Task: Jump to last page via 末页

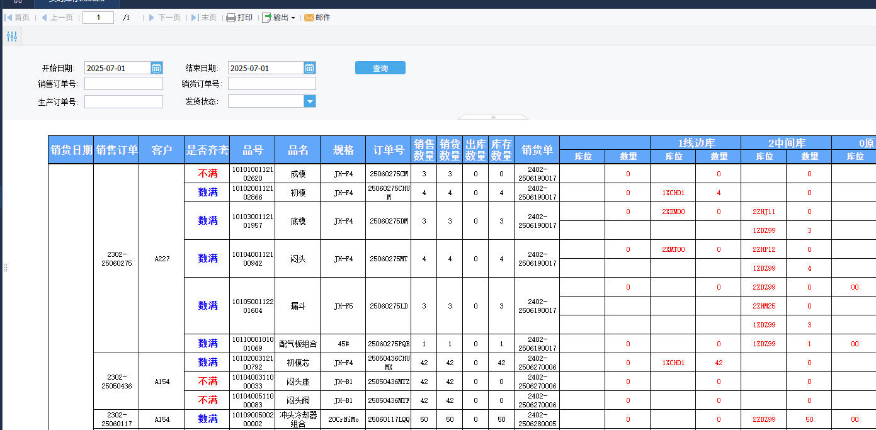Action: [204, 18]
